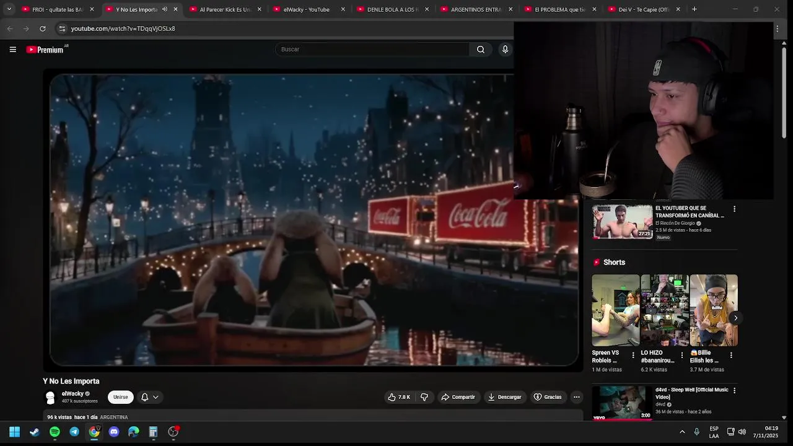793x446 pixels.
Task: Mute the playing tab via speaker icon
Action: [165, 9]
